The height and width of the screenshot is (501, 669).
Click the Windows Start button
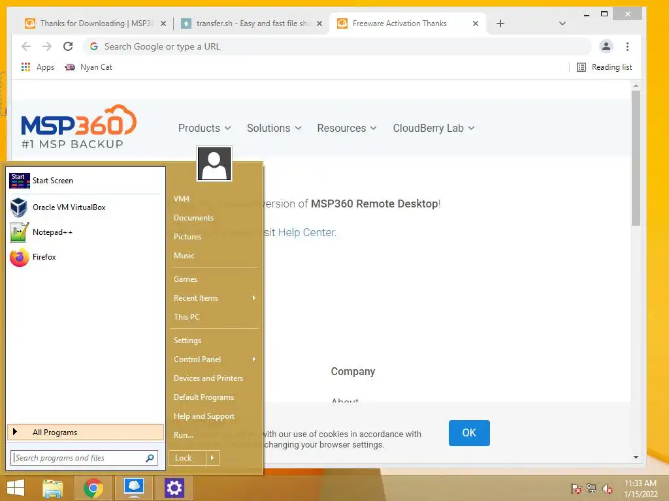(16, 488)
